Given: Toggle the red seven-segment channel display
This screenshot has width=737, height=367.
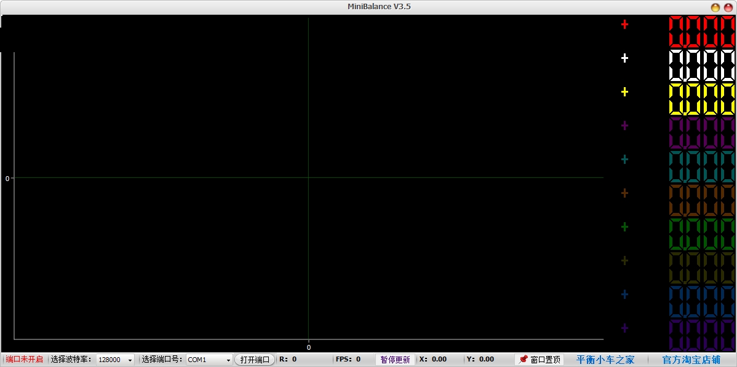Looking at the screenshot, I should point(702,32).
